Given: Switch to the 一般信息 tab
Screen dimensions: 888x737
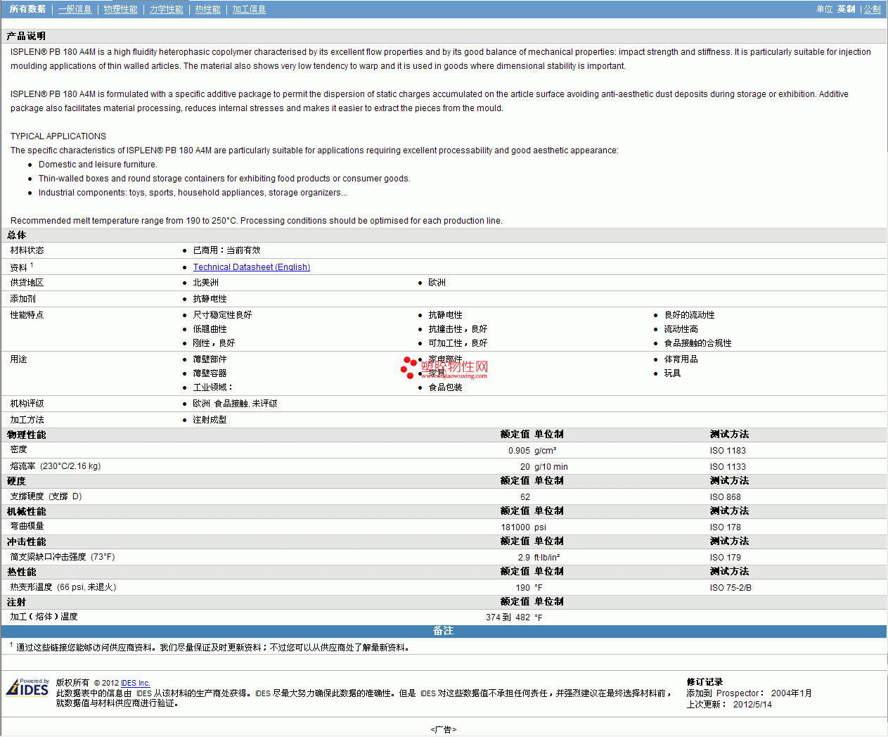Looking at the screenshot, I should tap(75, 9).
